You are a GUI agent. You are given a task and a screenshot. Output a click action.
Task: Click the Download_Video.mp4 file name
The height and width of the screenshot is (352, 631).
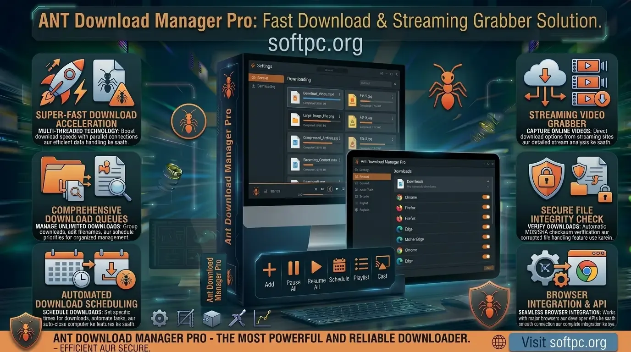(319, 93)
